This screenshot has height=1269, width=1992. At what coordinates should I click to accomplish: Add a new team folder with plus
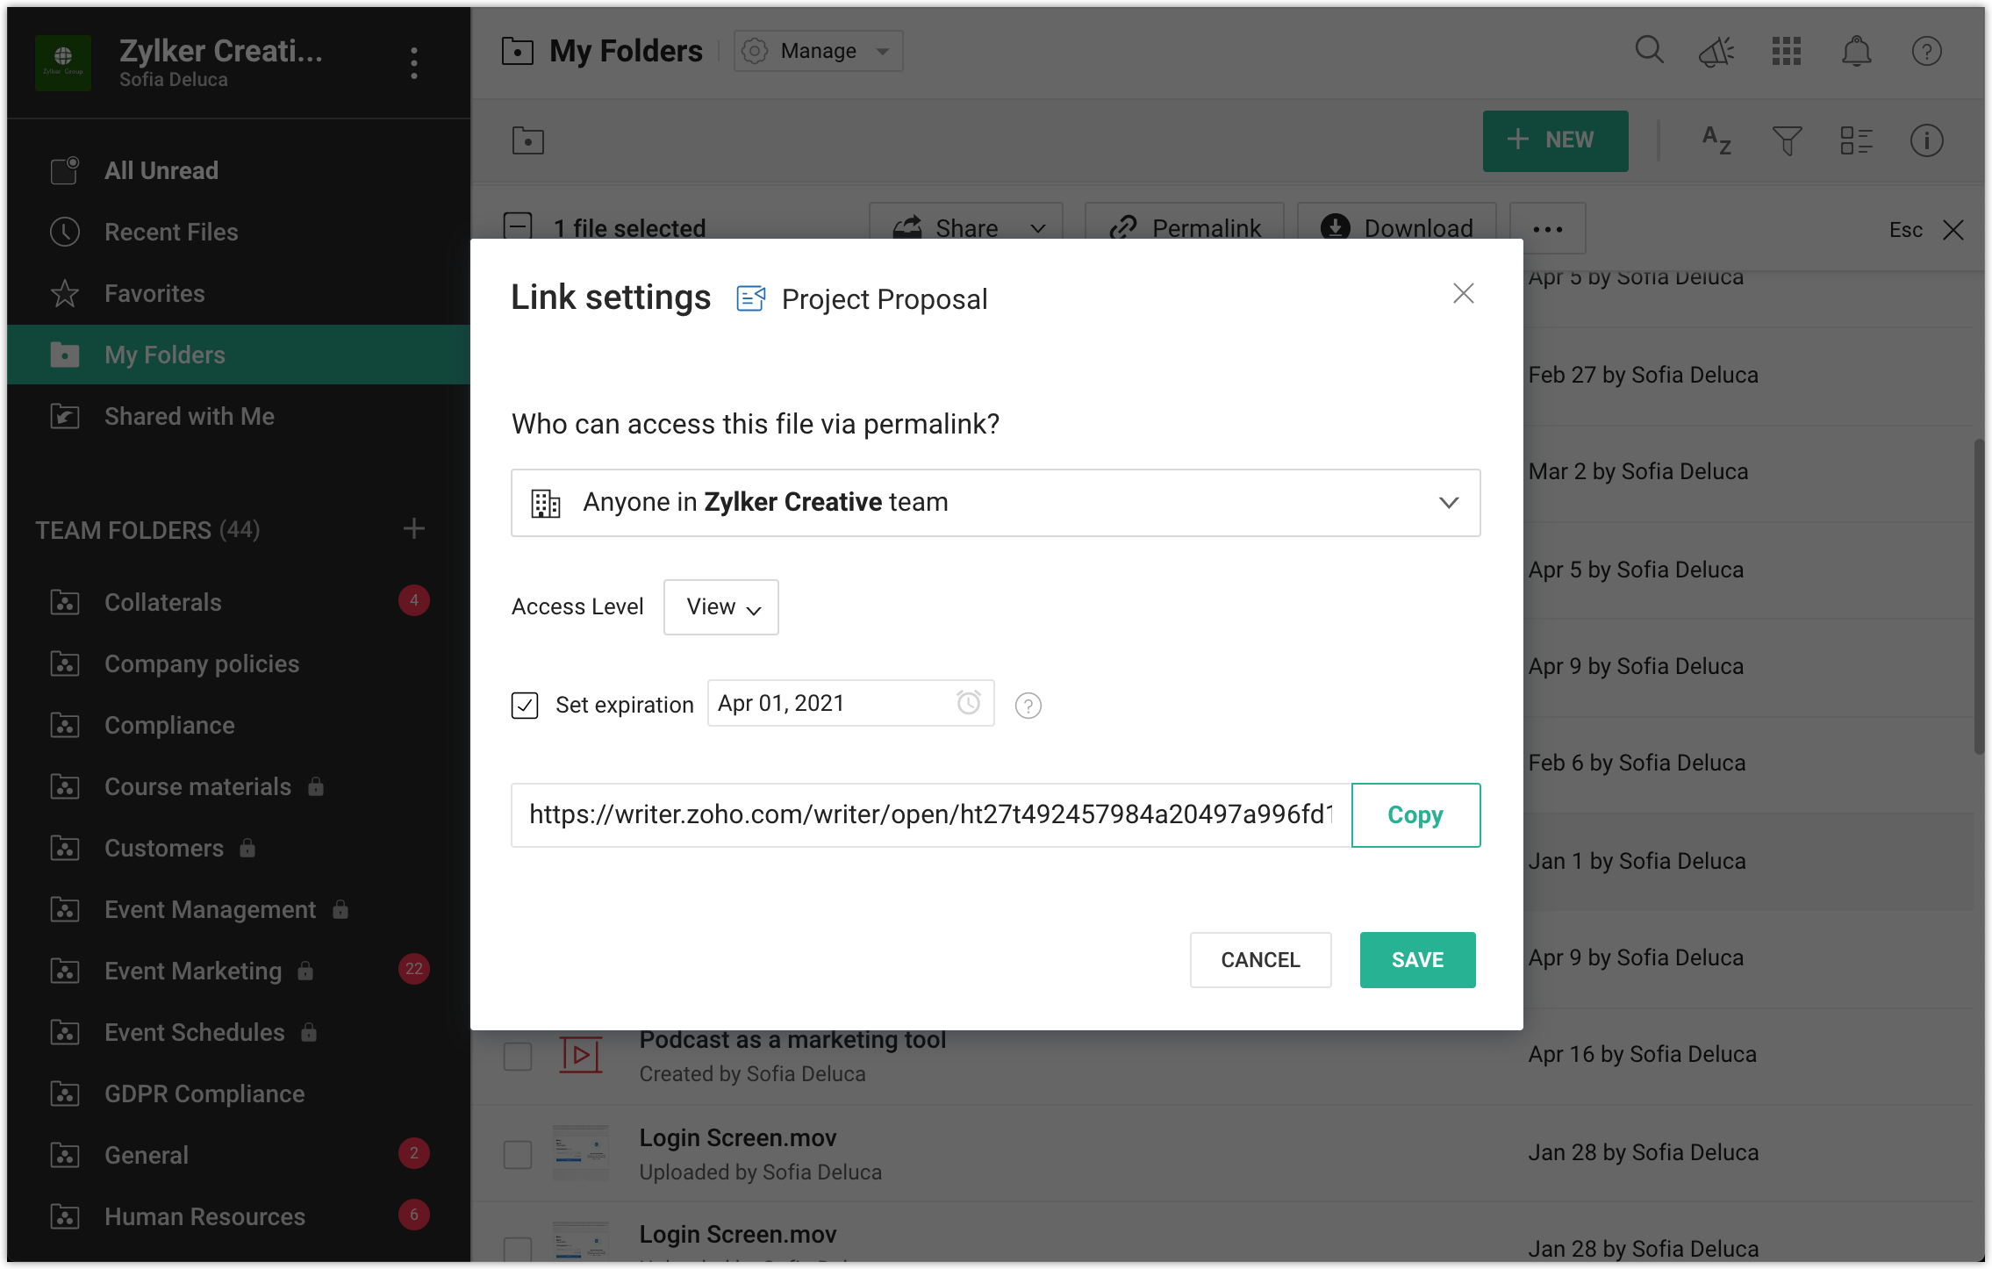(414, 528)
